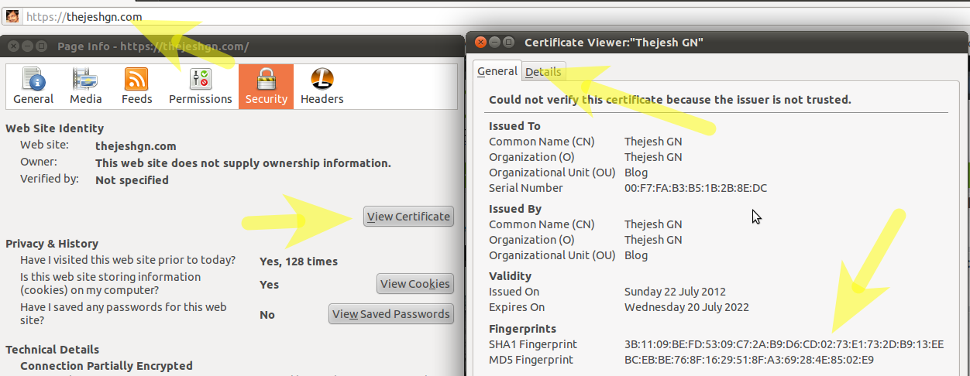This screenshot has height=376, width=970.
Task: Select the Security tab
Action: pos(267,87)
